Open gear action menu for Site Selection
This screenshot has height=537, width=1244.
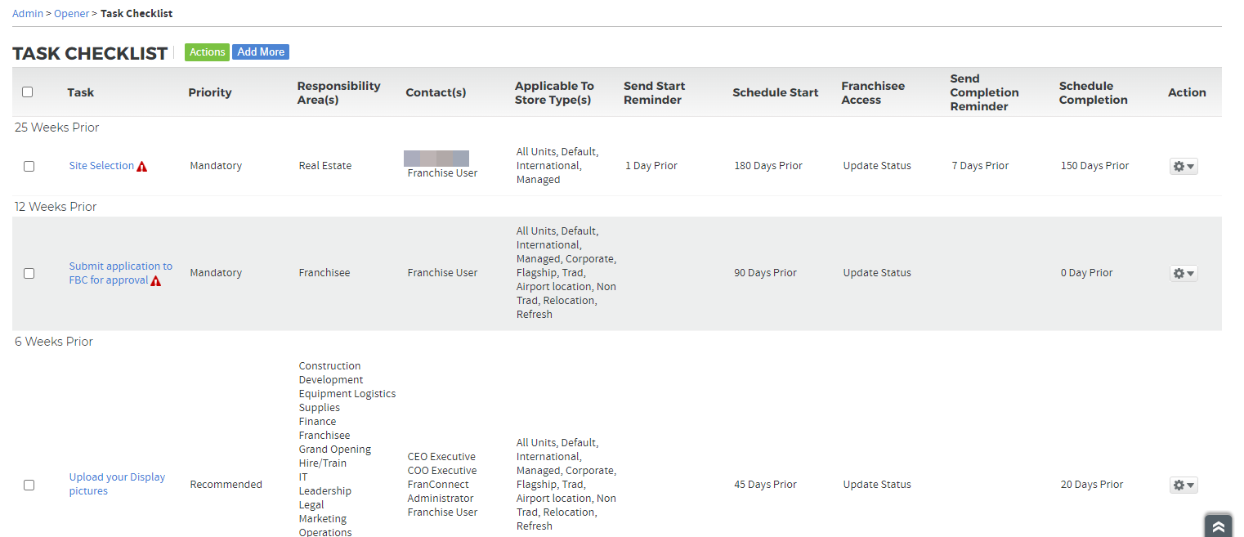click(x=1184, y=166)
